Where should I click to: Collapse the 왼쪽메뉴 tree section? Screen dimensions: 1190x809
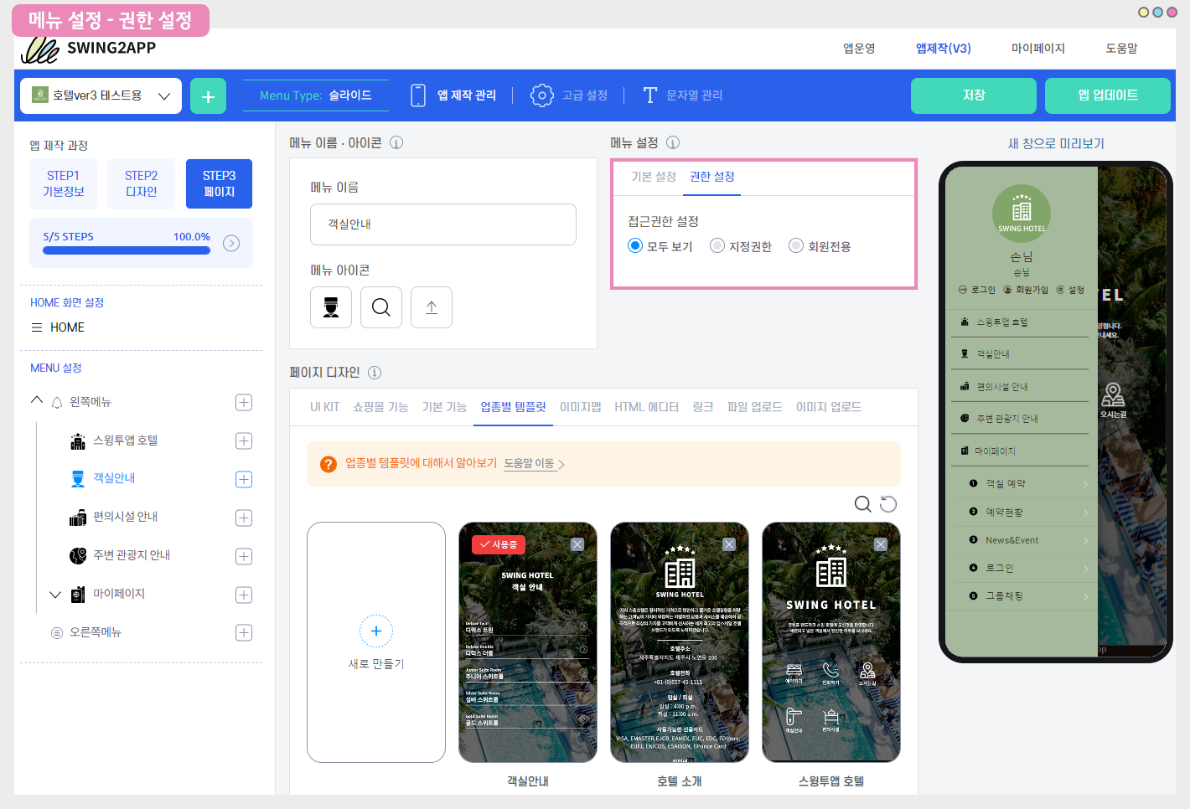pos(37,401)
